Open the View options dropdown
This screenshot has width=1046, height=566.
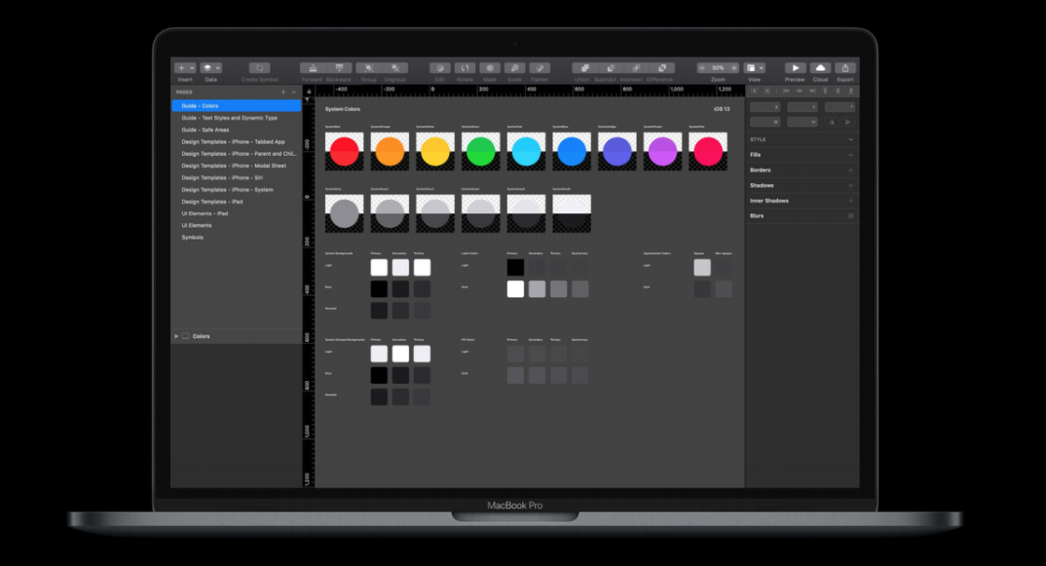pyautogui.click(x=755, y=68)
